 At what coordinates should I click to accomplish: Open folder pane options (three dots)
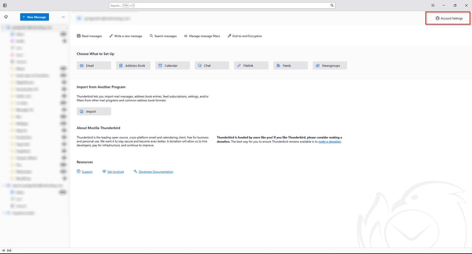coord(63,17)
